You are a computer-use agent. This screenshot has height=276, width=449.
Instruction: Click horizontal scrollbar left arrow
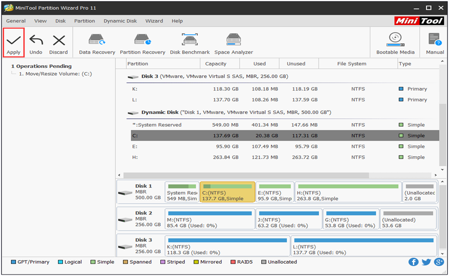pyautogui.click(x=120, y=175)
